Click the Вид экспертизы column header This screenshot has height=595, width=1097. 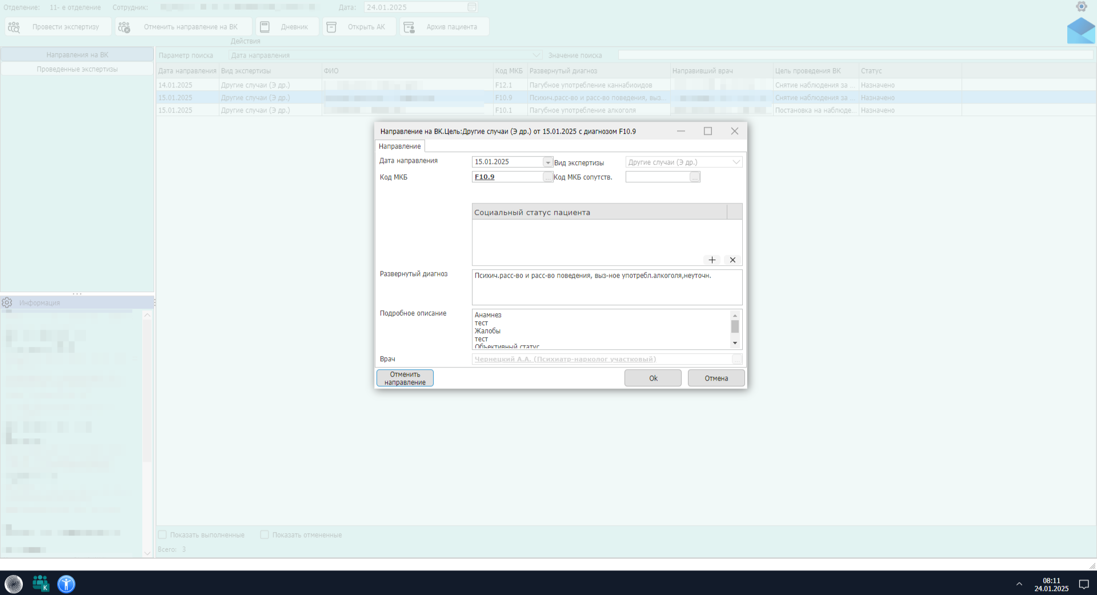click(270, 71)
